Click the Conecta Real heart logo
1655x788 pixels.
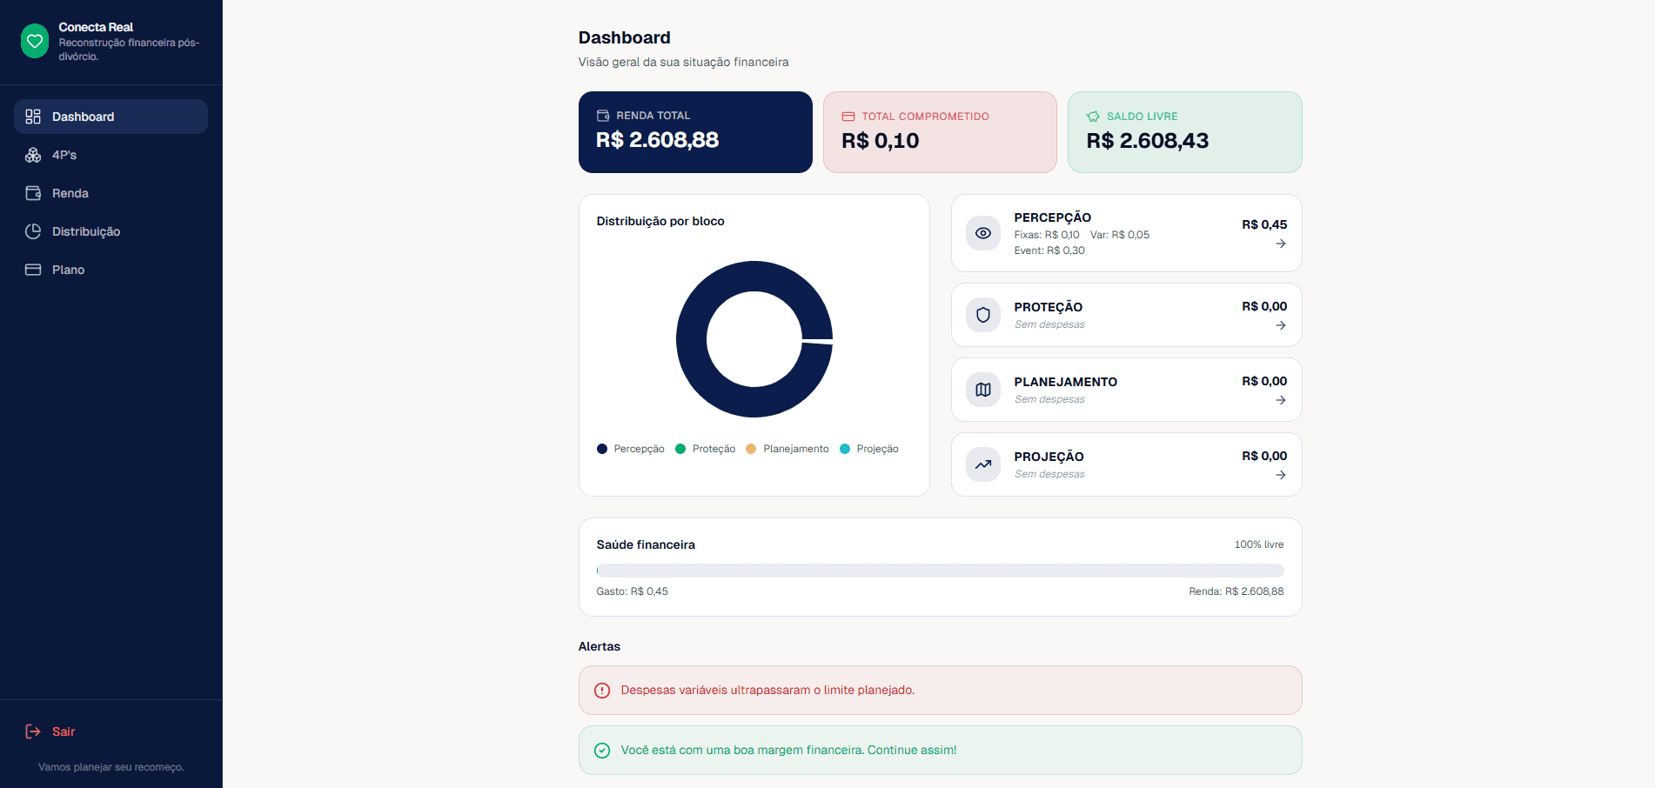coord(35,41)
